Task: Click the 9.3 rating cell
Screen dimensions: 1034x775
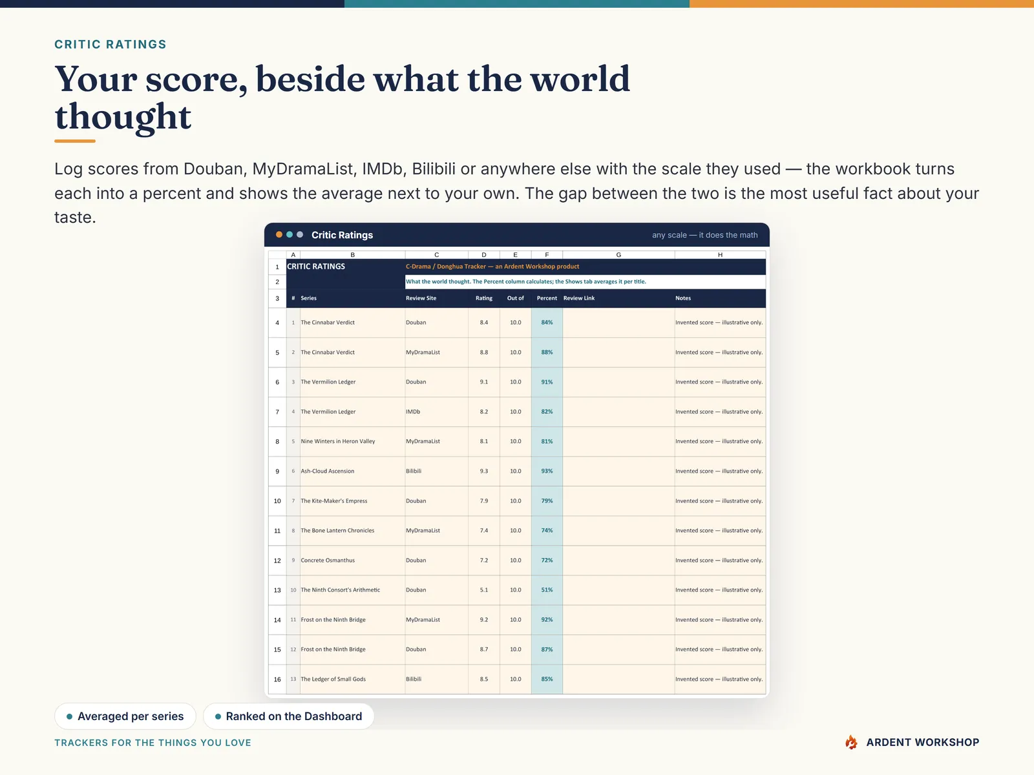Action: pyautogui.click(x=484, y=471)
